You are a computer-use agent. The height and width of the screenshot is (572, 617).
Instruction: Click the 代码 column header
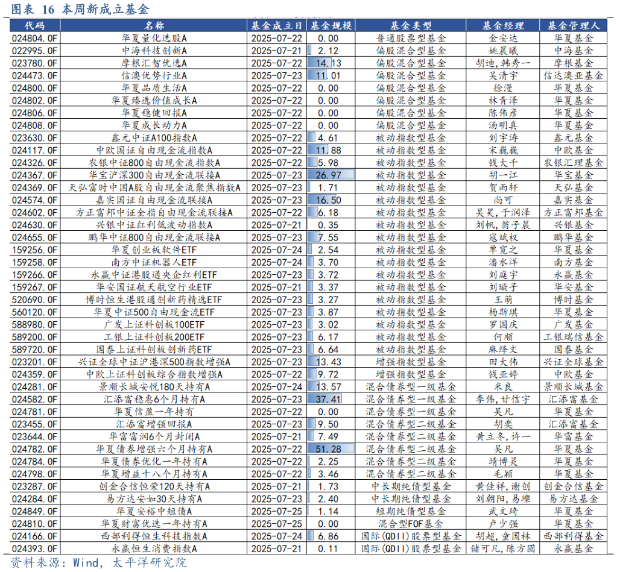pos(34,25)
